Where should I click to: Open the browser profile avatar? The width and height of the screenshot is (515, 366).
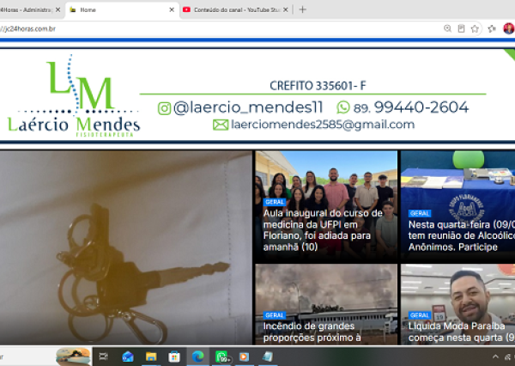coord(508,28)
